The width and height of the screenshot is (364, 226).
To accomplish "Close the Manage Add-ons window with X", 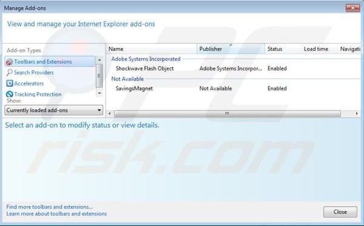I will pos(352,8).
